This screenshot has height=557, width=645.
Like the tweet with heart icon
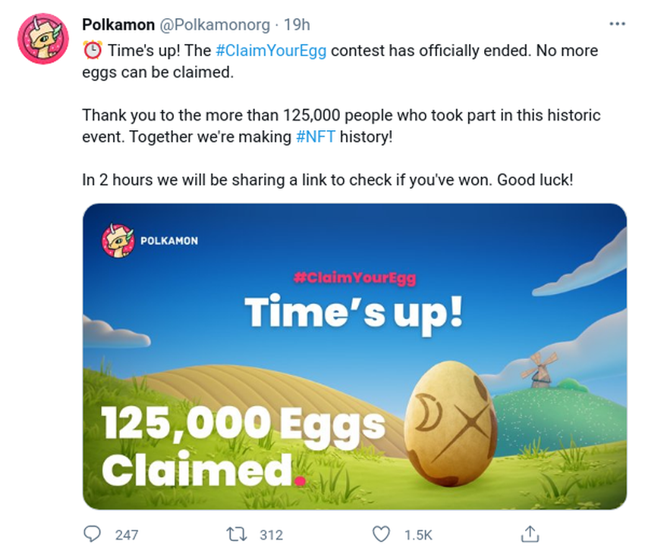coord(381,534)
